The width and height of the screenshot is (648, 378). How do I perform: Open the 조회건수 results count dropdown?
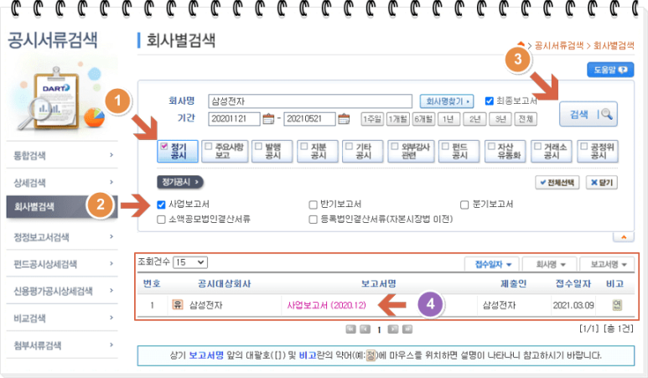tap(190, 262)
